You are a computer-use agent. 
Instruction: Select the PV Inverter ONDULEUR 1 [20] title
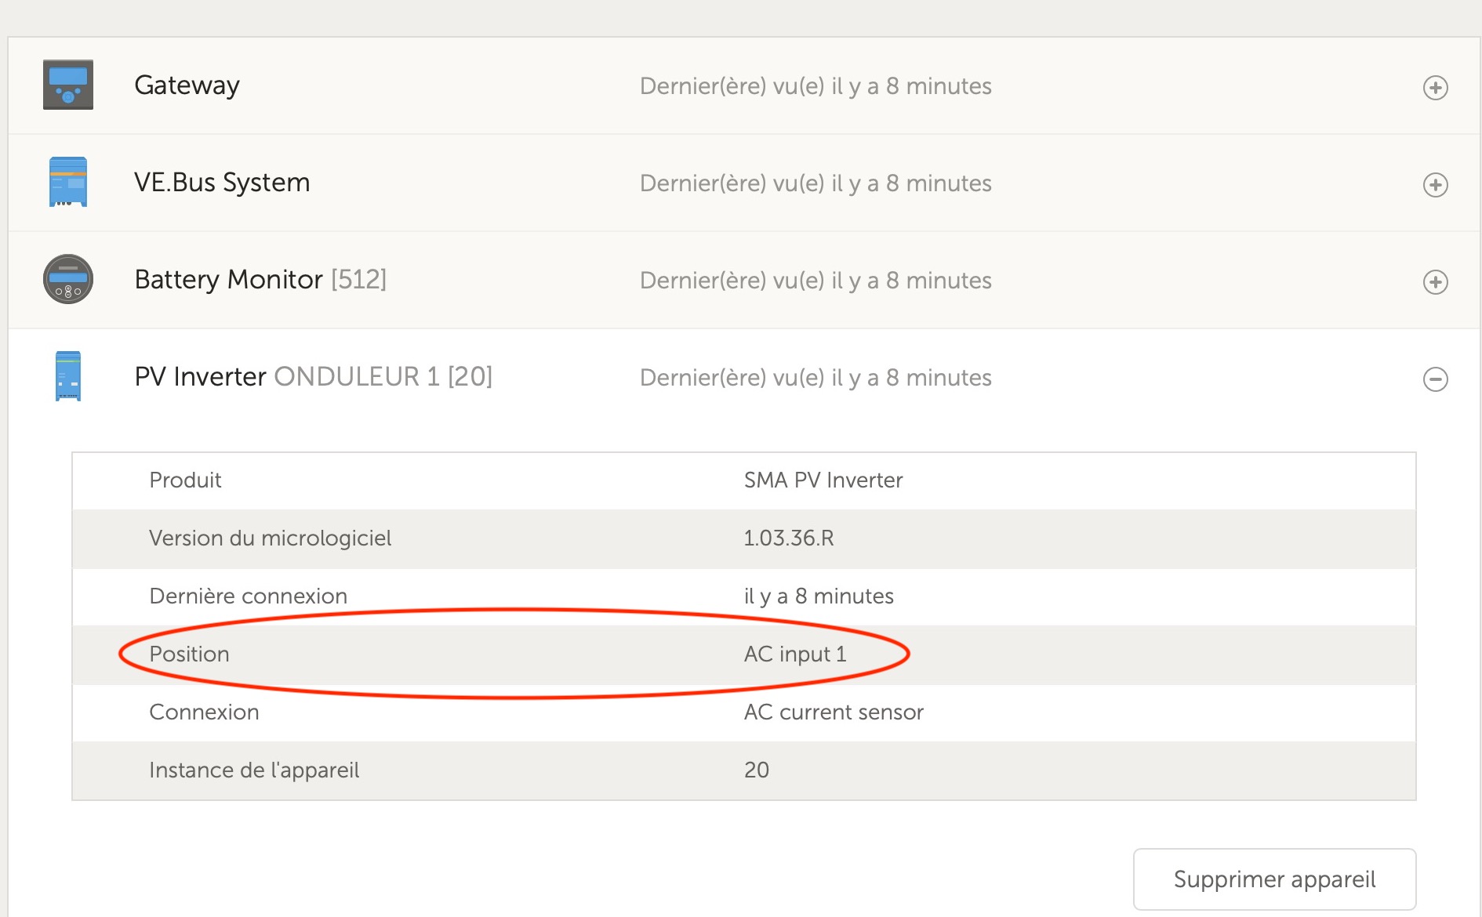[314, 376]
